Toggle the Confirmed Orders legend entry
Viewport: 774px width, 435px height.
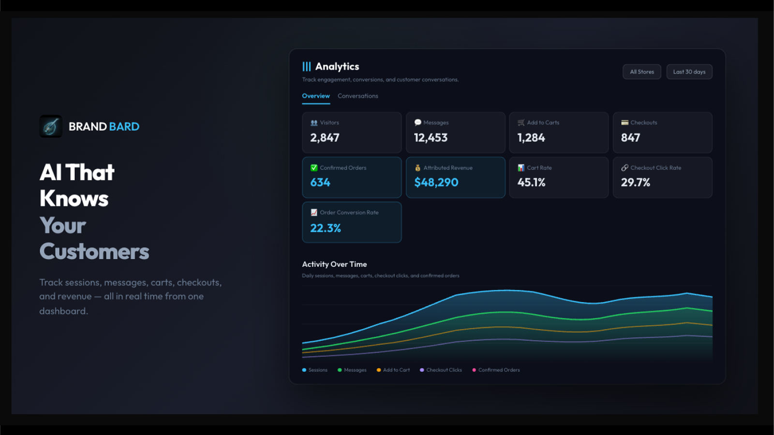496,370
